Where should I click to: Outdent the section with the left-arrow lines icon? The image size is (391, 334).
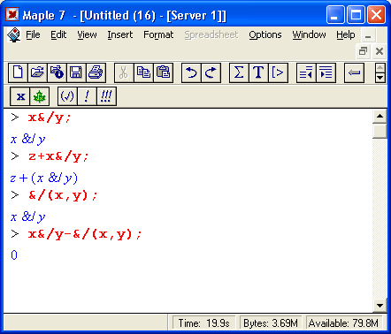(306, 72)
